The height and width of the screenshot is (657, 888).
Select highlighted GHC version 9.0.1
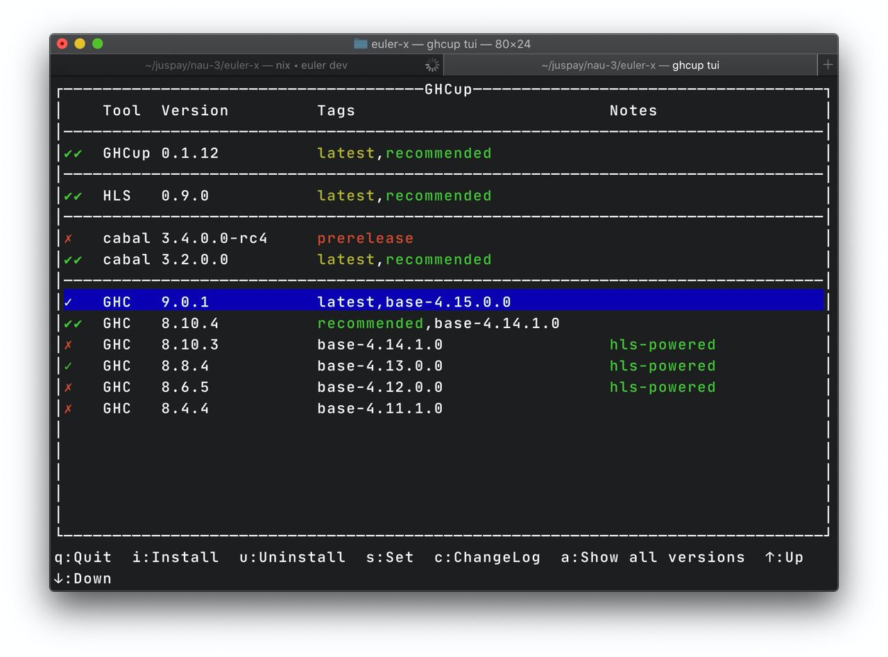pyautogui.click(x=185, y=302)
